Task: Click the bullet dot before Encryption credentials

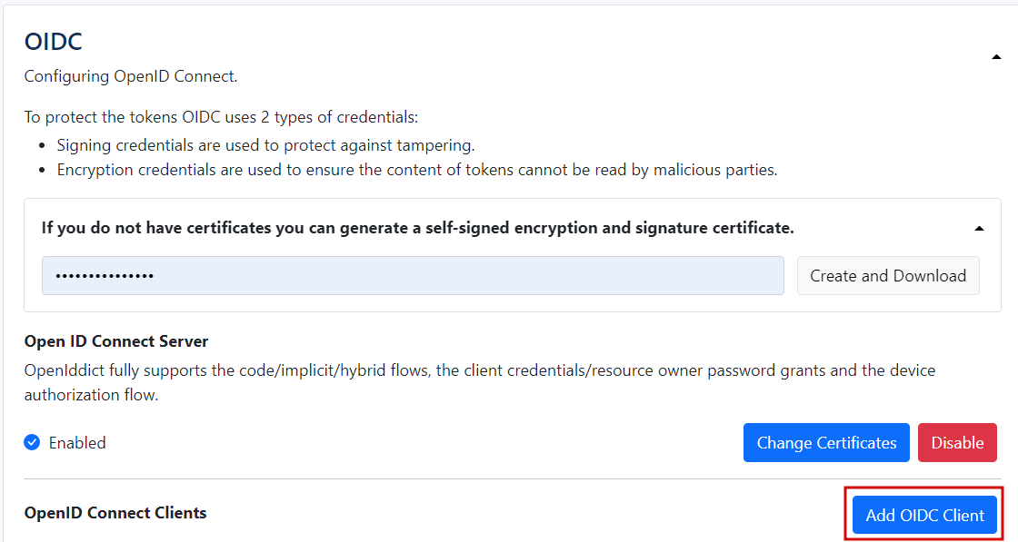Action: click(x=42, y=170)
